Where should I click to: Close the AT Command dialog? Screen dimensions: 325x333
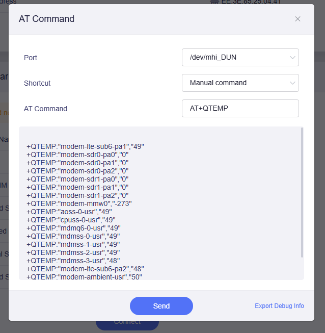297,19
